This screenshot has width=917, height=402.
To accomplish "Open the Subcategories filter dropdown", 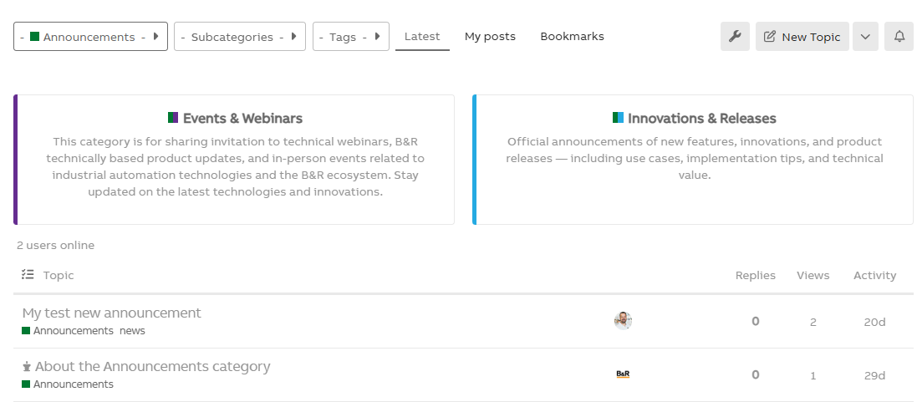I will pos(239,37).
